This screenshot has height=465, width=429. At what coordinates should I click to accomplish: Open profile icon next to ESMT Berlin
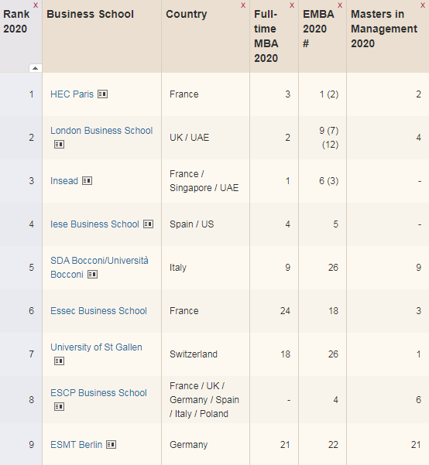pyautogui.click(x=111, y=445)
